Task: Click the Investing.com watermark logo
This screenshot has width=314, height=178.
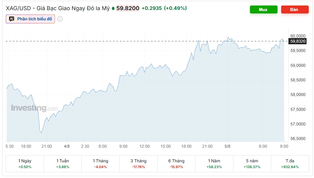Action: (35, 108)
